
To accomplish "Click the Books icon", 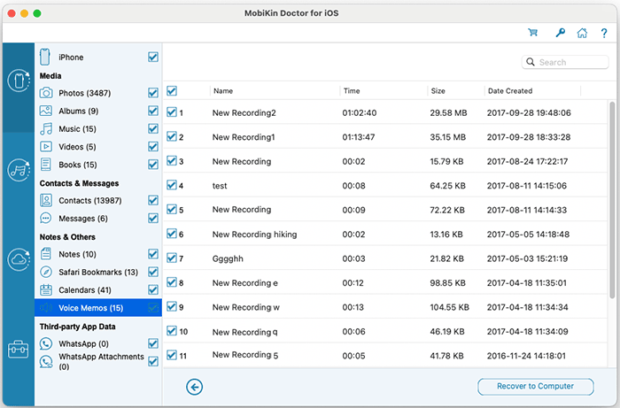I will point(46,165).
